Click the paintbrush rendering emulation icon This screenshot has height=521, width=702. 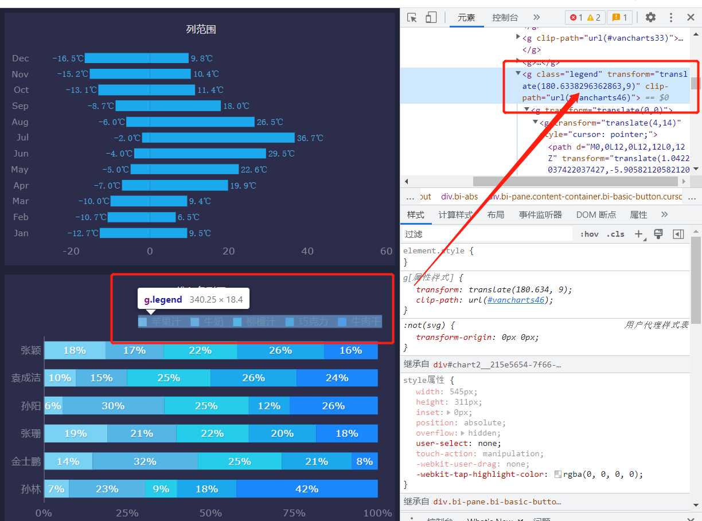pyautogui.click(x=658, y=234)
